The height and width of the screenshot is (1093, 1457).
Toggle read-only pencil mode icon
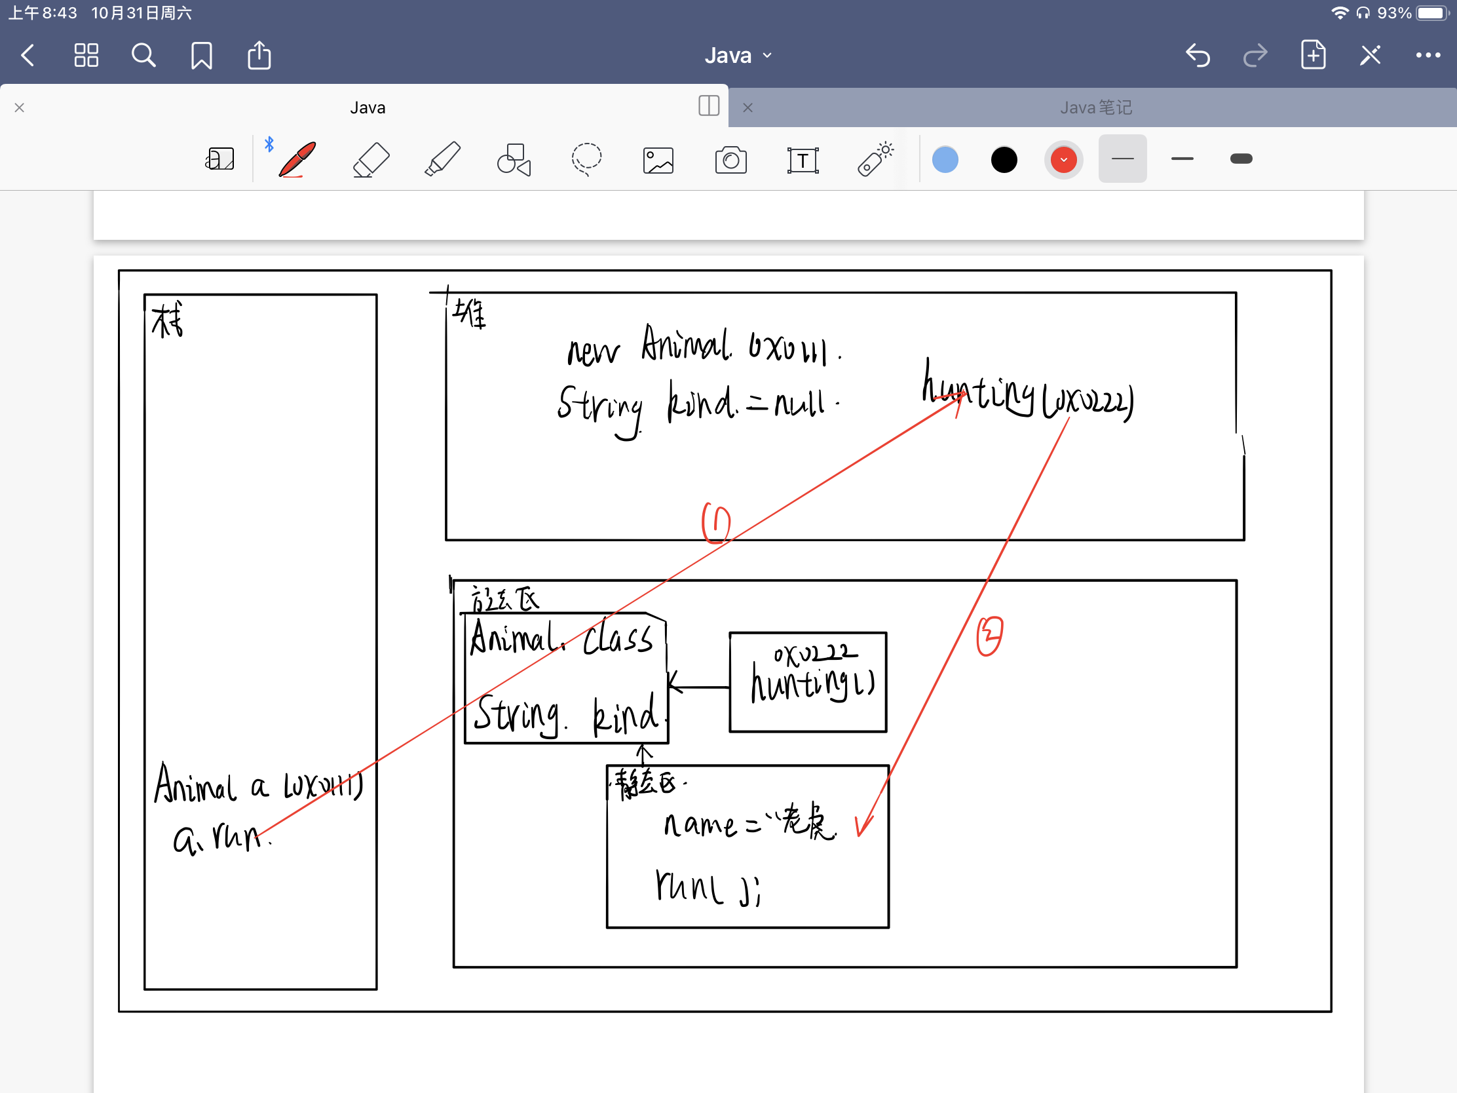1370,55
